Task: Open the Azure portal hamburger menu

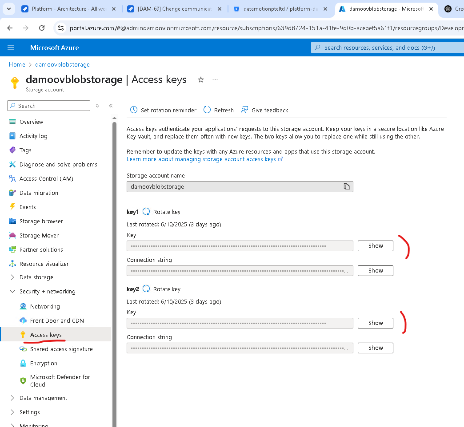Action: pos(11,47)
